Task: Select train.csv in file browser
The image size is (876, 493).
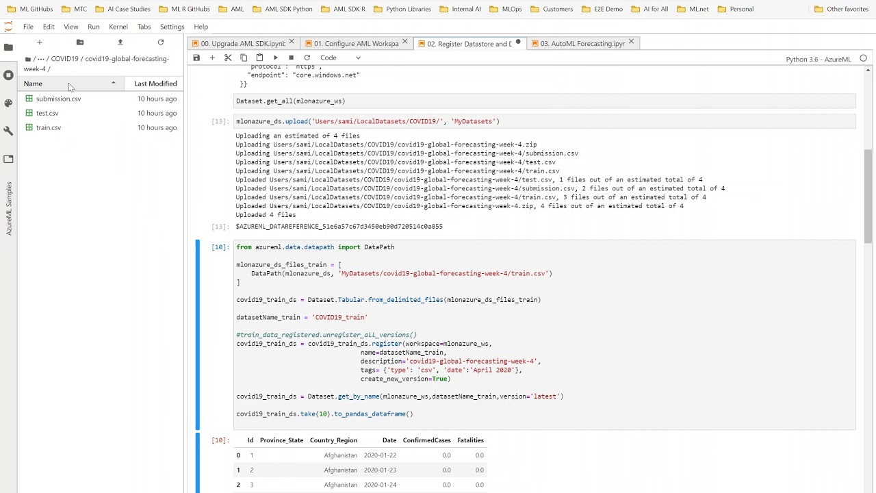Action: point(101,127)
